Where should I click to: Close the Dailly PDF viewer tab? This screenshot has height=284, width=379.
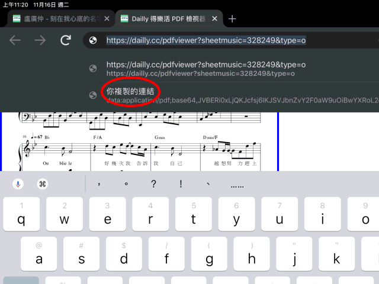coord(214,19)
